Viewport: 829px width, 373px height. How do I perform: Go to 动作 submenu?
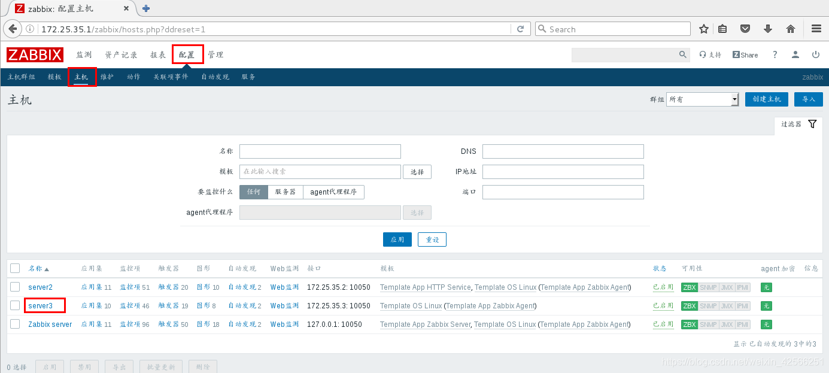(x=133, y=77)
